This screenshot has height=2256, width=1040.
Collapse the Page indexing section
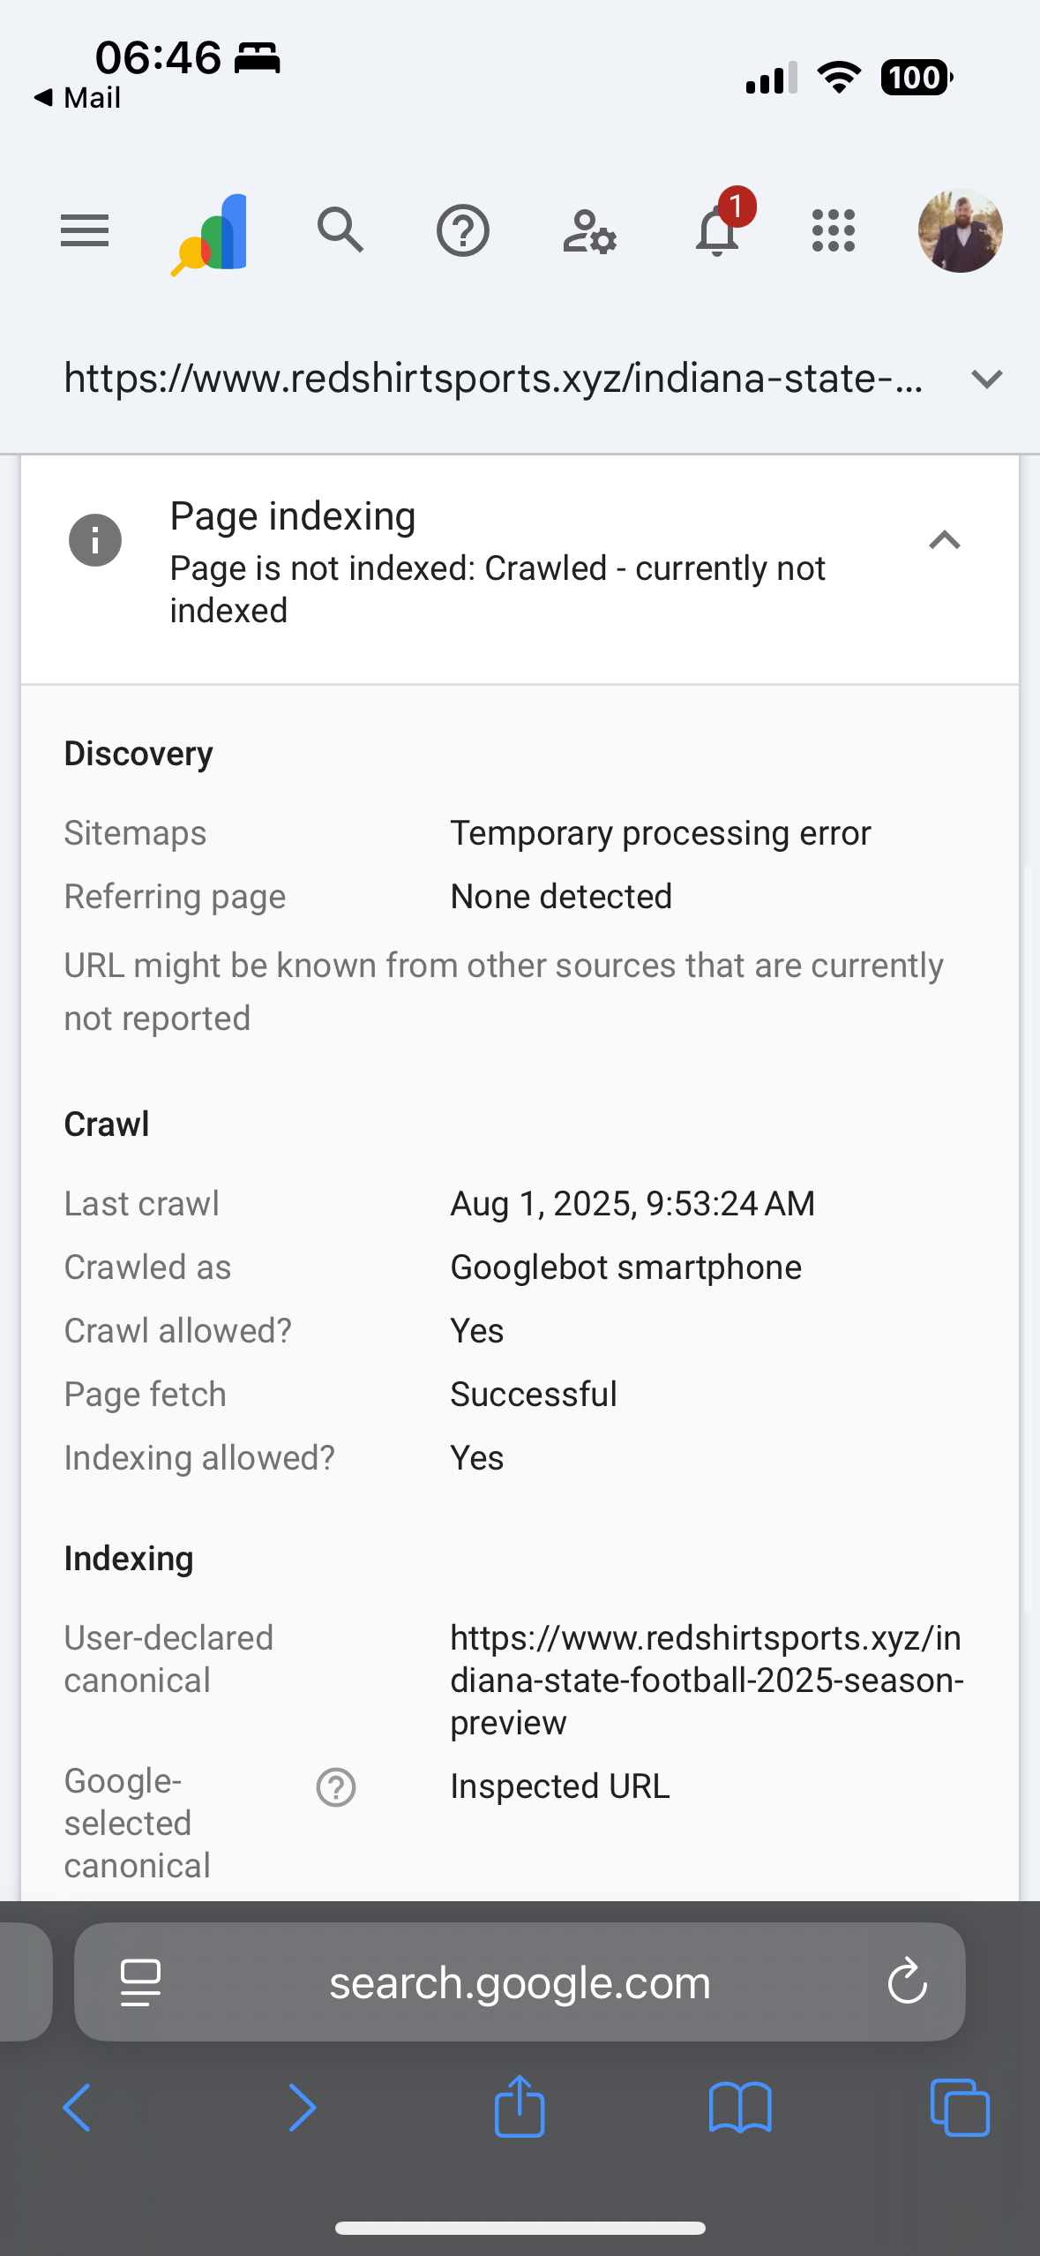[944, 540]
